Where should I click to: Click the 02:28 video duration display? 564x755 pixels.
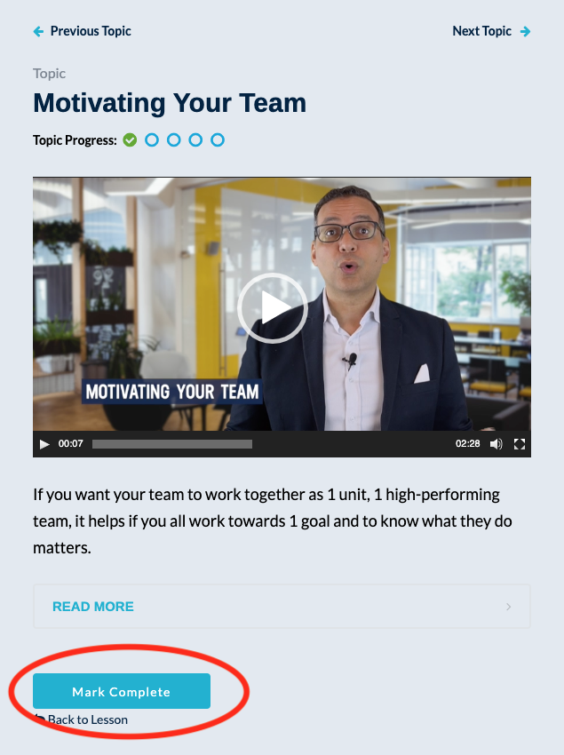point(468,444)
